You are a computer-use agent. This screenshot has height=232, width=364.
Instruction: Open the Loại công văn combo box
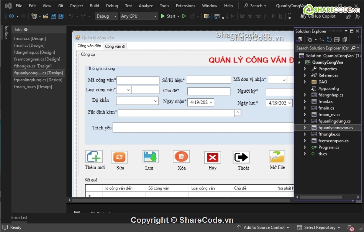pos(128,90)
